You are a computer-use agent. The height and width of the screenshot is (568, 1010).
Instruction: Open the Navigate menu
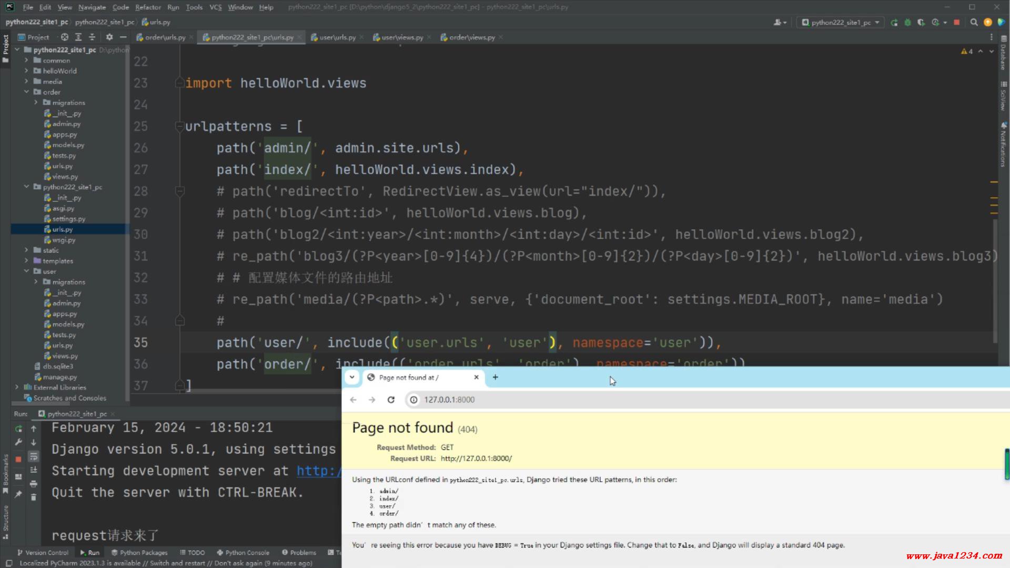point(92,7)
